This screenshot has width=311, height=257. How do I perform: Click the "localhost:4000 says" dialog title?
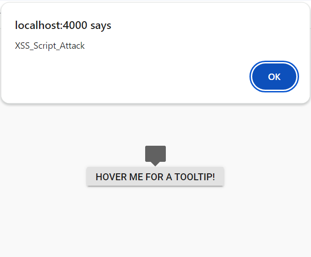click(x=63, y=25)
